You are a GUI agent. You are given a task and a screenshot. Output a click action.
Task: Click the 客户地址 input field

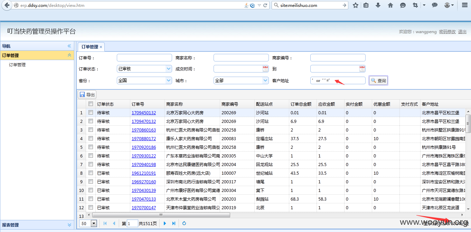pyautogui.click(x=338, y=80)
